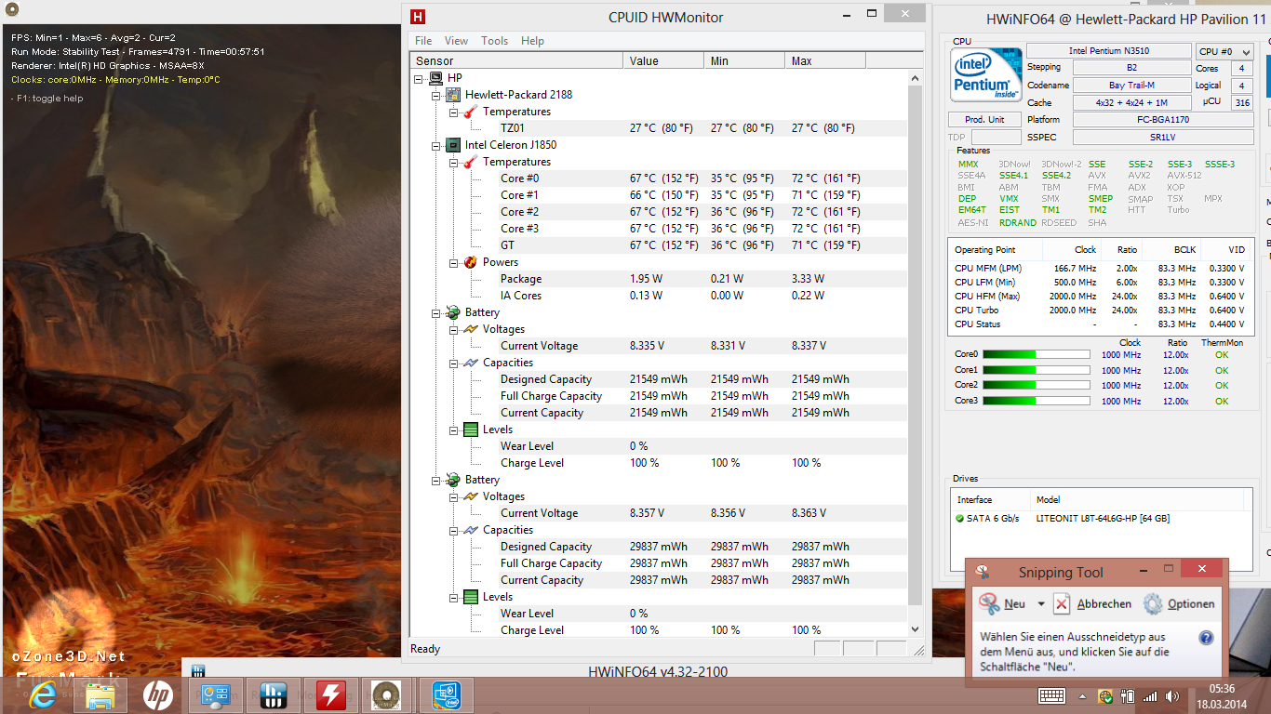
Task: Collapse the Powers group
Action: click(x=454, y=262)
